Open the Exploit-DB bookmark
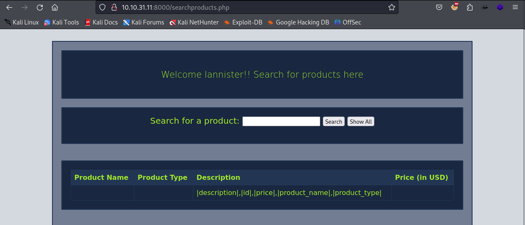 tap(243, 22)
